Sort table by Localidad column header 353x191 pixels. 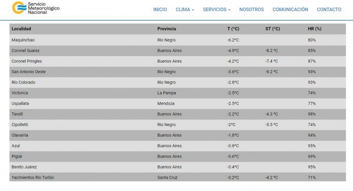click(21, 29)
